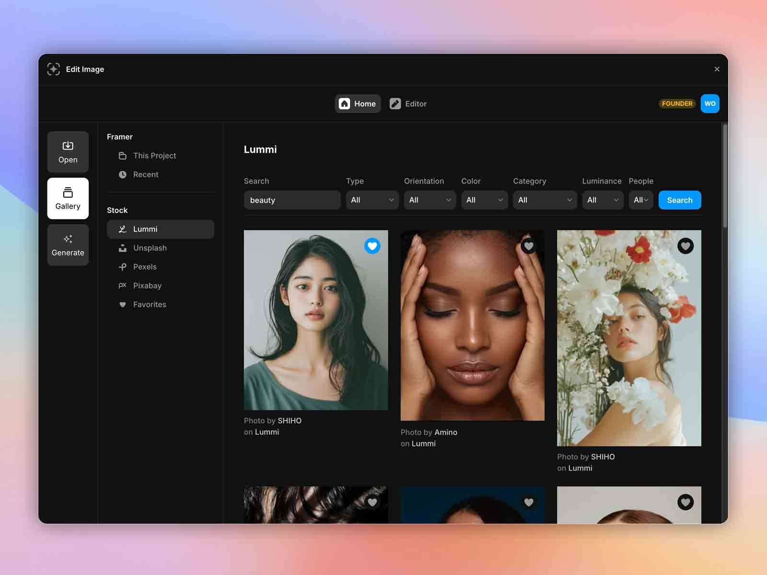The width and height of the screenshot is (767, 575).
Task: Select the Gallery icon in left sidebar
Action: click(x=68, y=192)
